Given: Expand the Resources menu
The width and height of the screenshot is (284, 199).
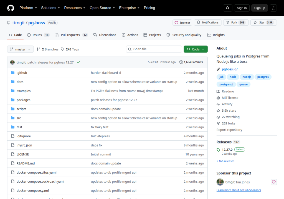Looking at the screenshot, I should 75,8.
